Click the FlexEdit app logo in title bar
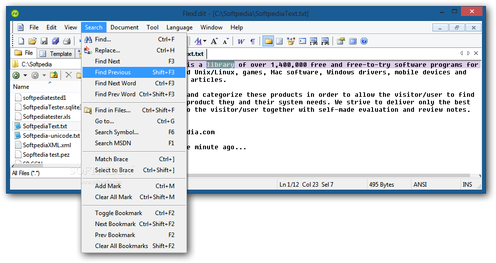496x263 pixels. click(15, 13)
